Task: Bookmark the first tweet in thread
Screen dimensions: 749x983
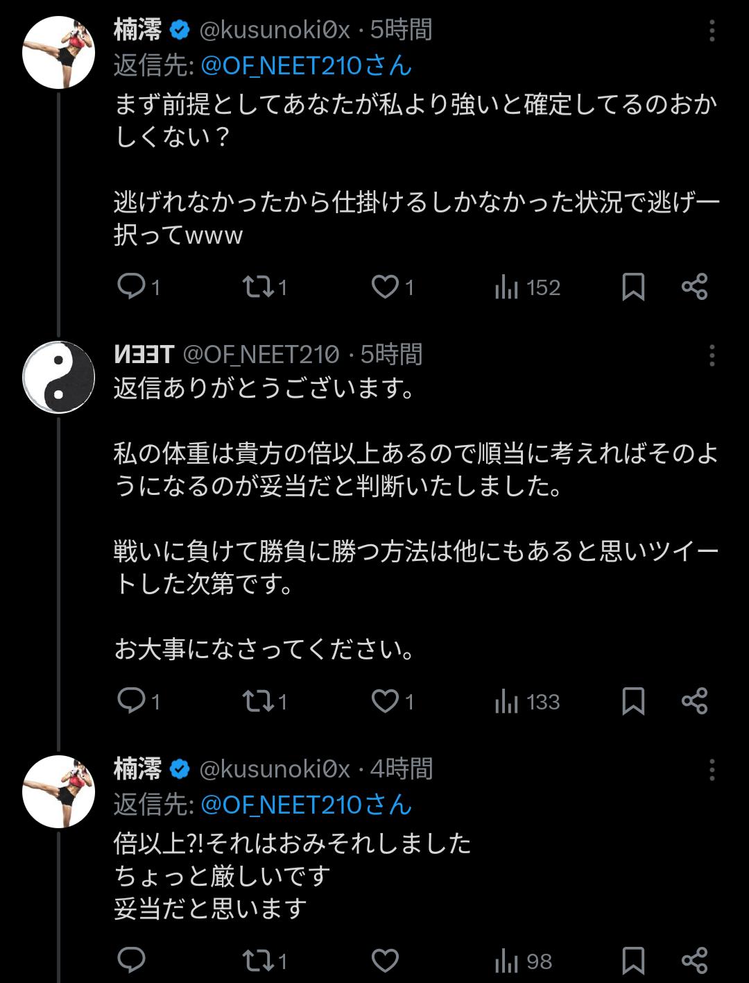Action: [632, 287]
